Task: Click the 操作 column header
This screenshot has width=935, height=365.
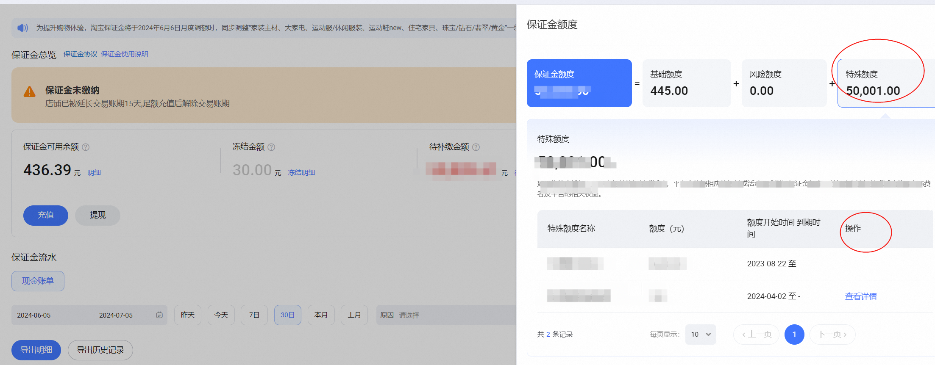Action: [x=853, y=229]
